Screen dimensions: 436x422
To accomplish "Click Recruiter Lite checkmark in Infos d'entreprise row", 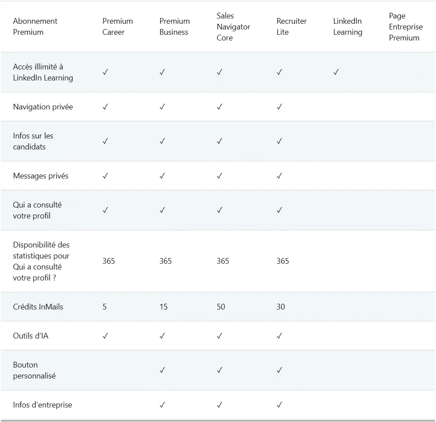I will (x=279, y=405).
